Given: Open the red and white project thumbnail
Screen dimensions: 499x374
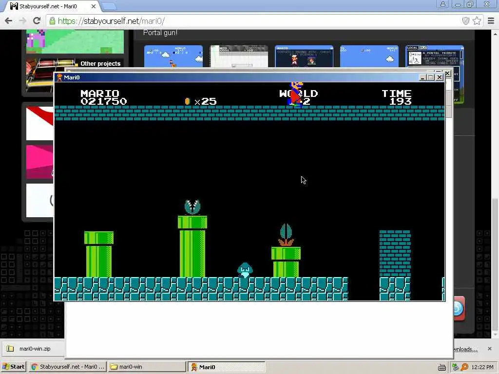Looking at the screenshot, I should point(40,123).
